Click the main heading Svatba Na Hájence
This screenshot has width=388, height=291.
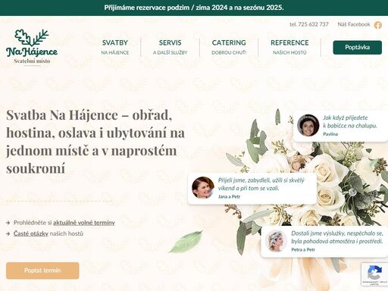point(95,142)
